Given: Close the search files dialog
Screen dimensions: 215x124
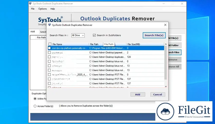Looking at the screenshot, I should (x=165, y=25).
